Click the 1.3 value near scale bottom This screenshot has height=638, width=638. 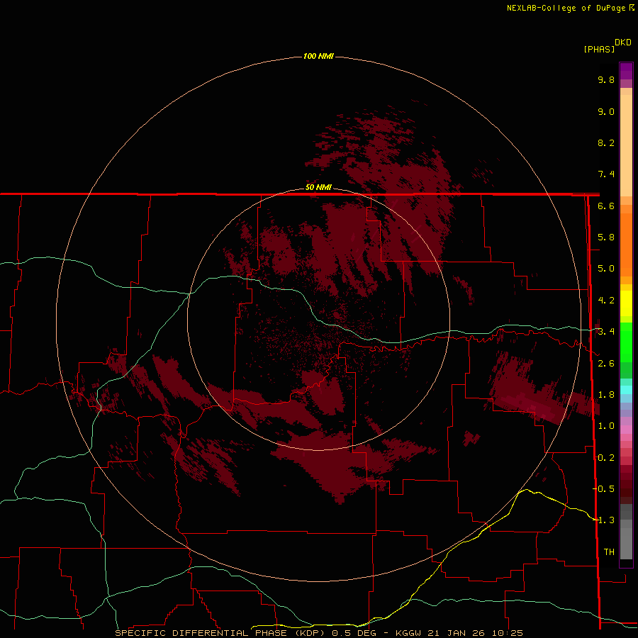(x=606, y=520)
